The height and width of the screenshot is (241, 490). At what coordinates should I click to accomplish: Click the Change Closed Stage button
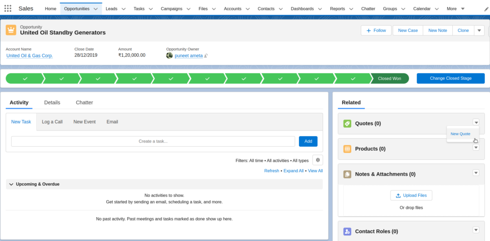(450, 78)
